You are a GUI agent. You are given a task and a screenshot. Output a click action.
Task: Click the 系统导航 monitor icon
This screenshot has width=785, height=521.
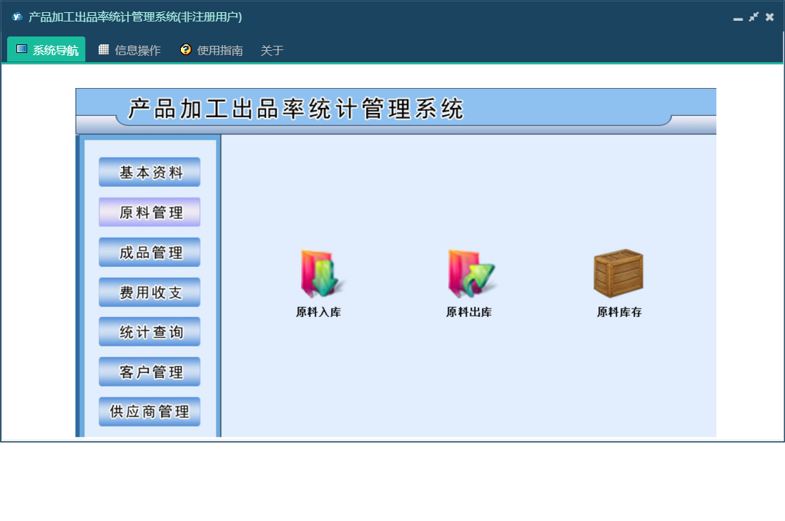[21, 49]
